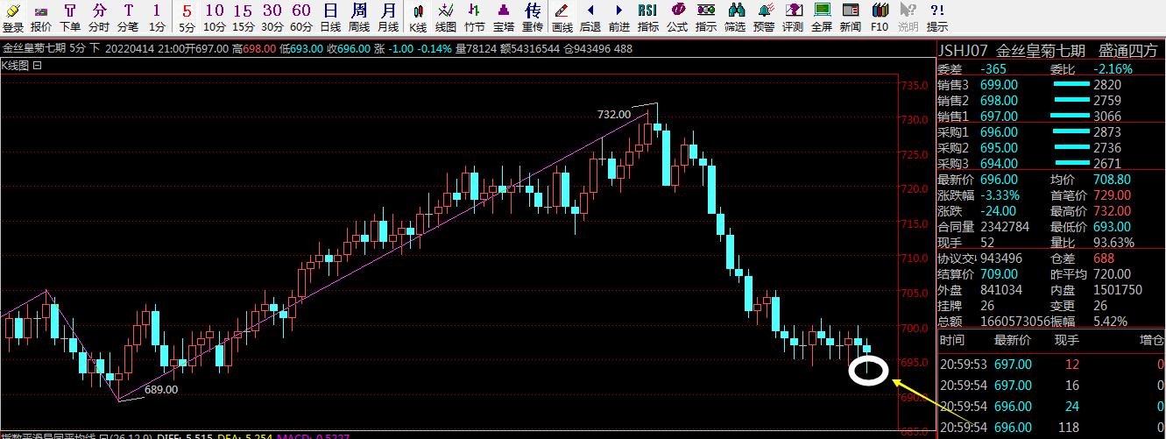Image resolution: width=1166 pixels, height=439 pixels.
Task: Click the 689.00 low price label
Action: click(161, 390)
